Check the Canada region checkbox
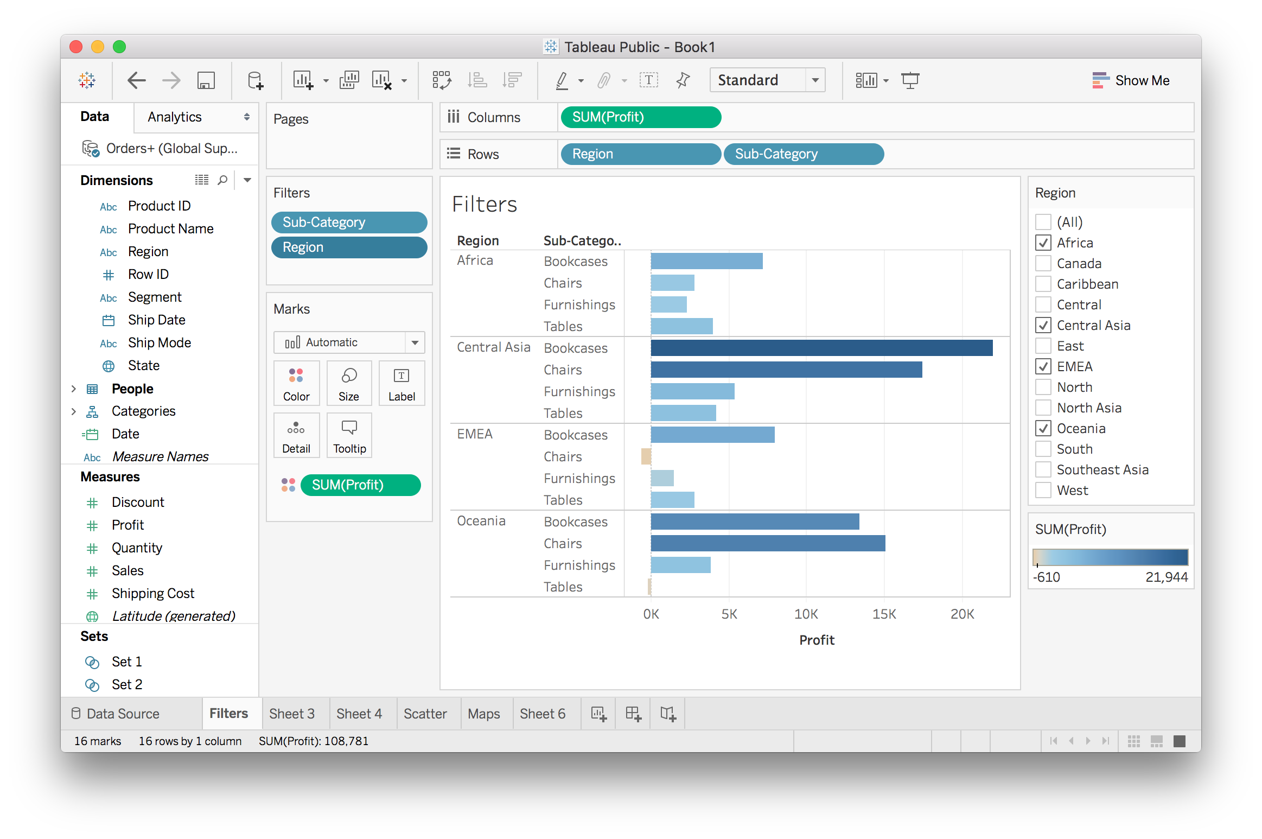The width and height of the screenshot is (1262, 839). tap(1043, 264)
